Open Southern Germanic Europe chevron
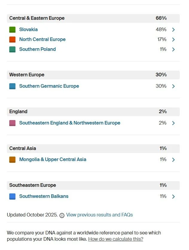The height and width of the screenshot is (250, 189). [x=173, y=86]
